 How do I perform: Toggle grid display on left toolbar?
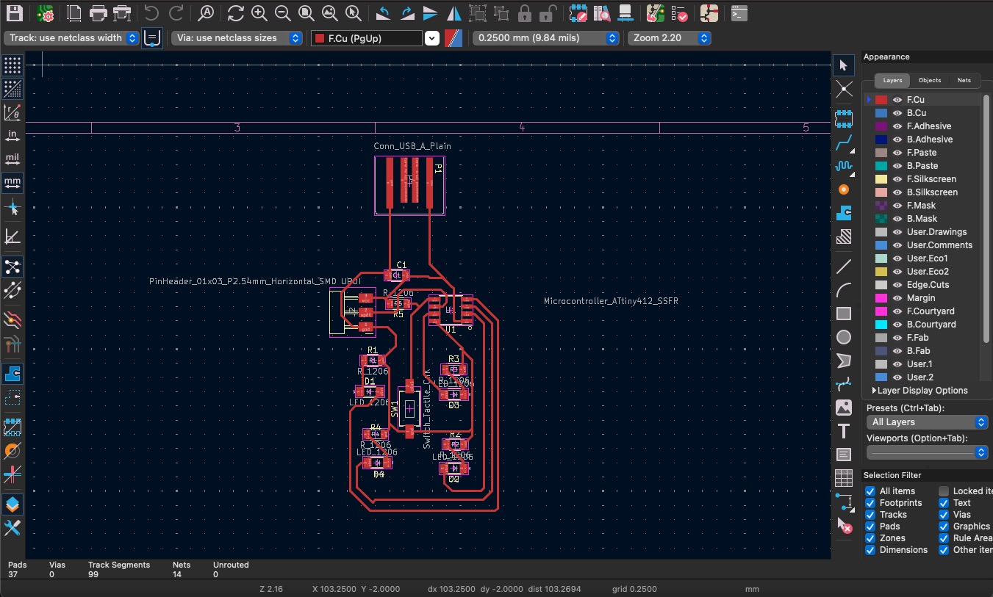[x=12, y=65]
